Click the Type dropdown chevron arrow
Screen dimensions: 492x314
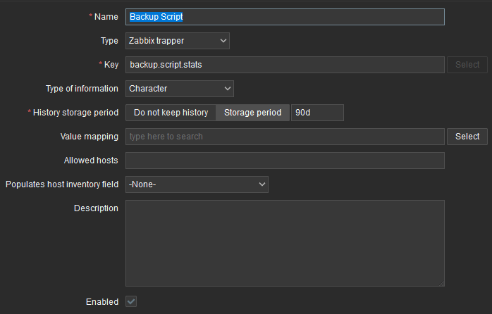click(223, 41)
